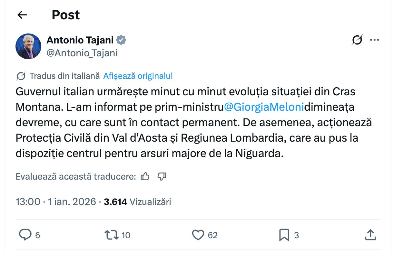Open the Grok icon beside the more menu
Screen dimensions: 394x253
coord(357,40)
